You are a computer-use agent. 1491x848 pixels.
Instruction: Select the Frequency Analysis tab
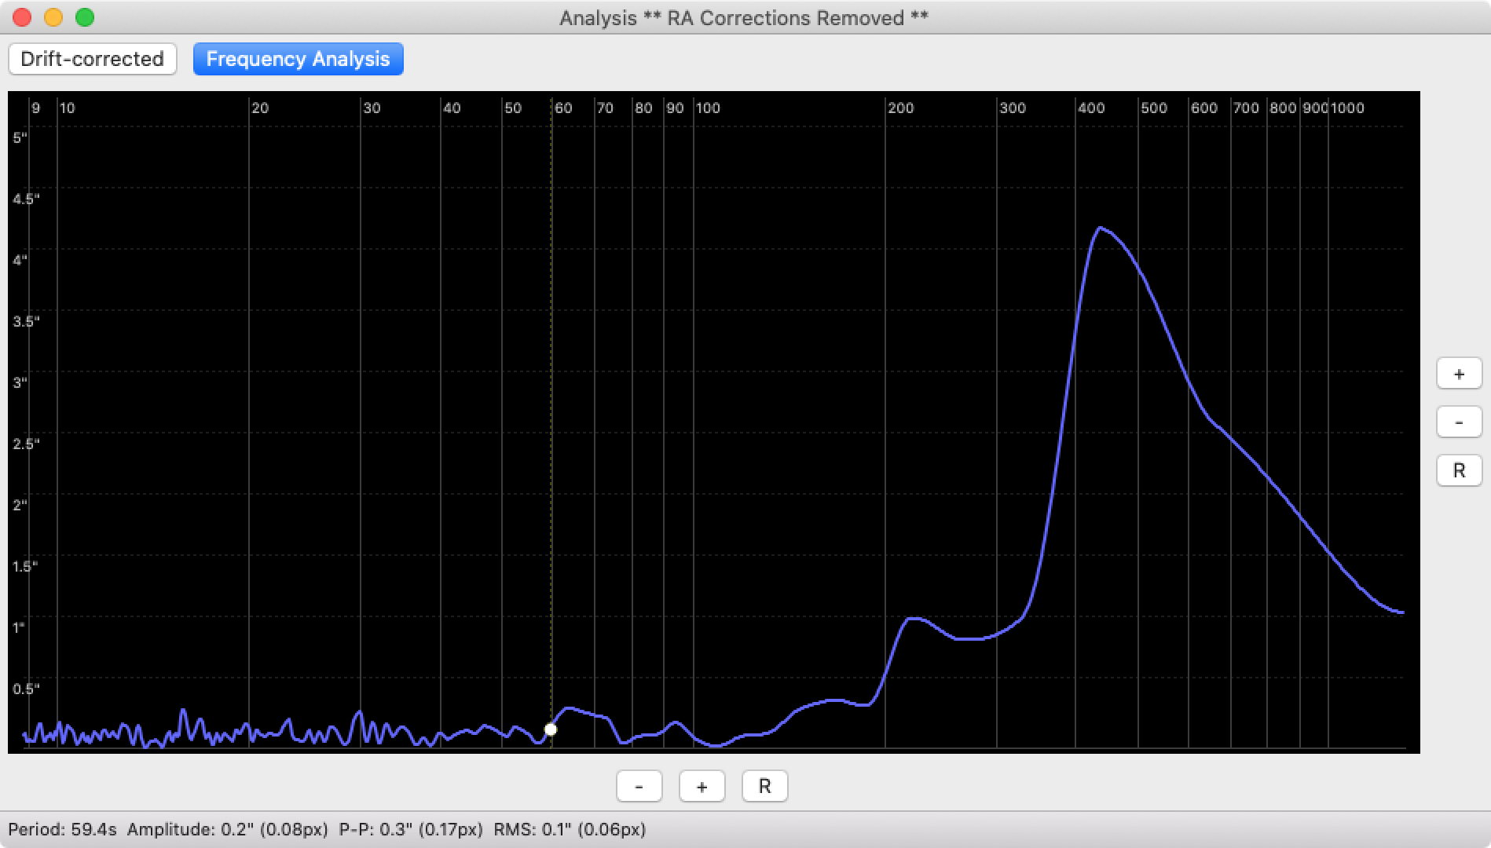[x=298, y=59]
